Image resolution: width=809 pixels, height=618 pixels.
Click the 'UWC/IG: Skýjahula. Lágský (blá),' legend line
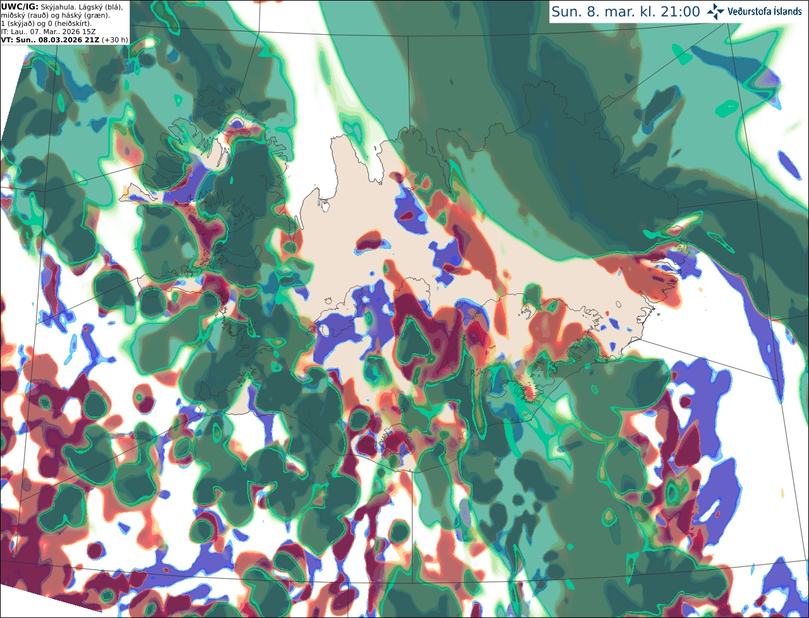(x=61, y=6)
